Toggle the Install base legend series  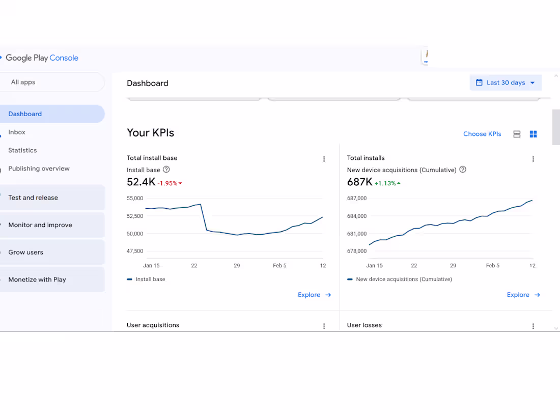click(147, 279)
